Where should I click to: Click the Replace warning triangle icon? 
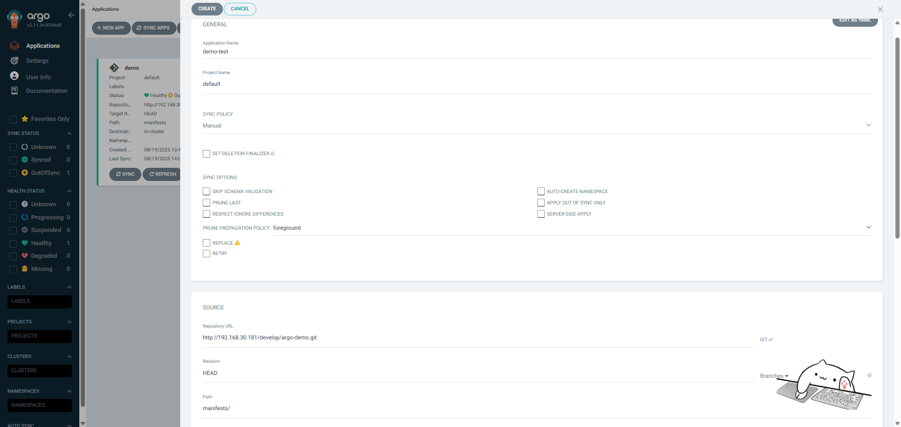click(237, 243)
